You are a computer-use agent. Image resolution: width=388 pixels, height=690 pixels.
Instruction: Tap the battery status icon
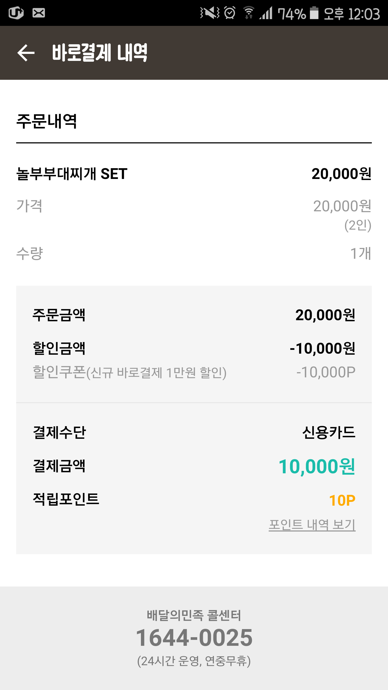[314, 13]
